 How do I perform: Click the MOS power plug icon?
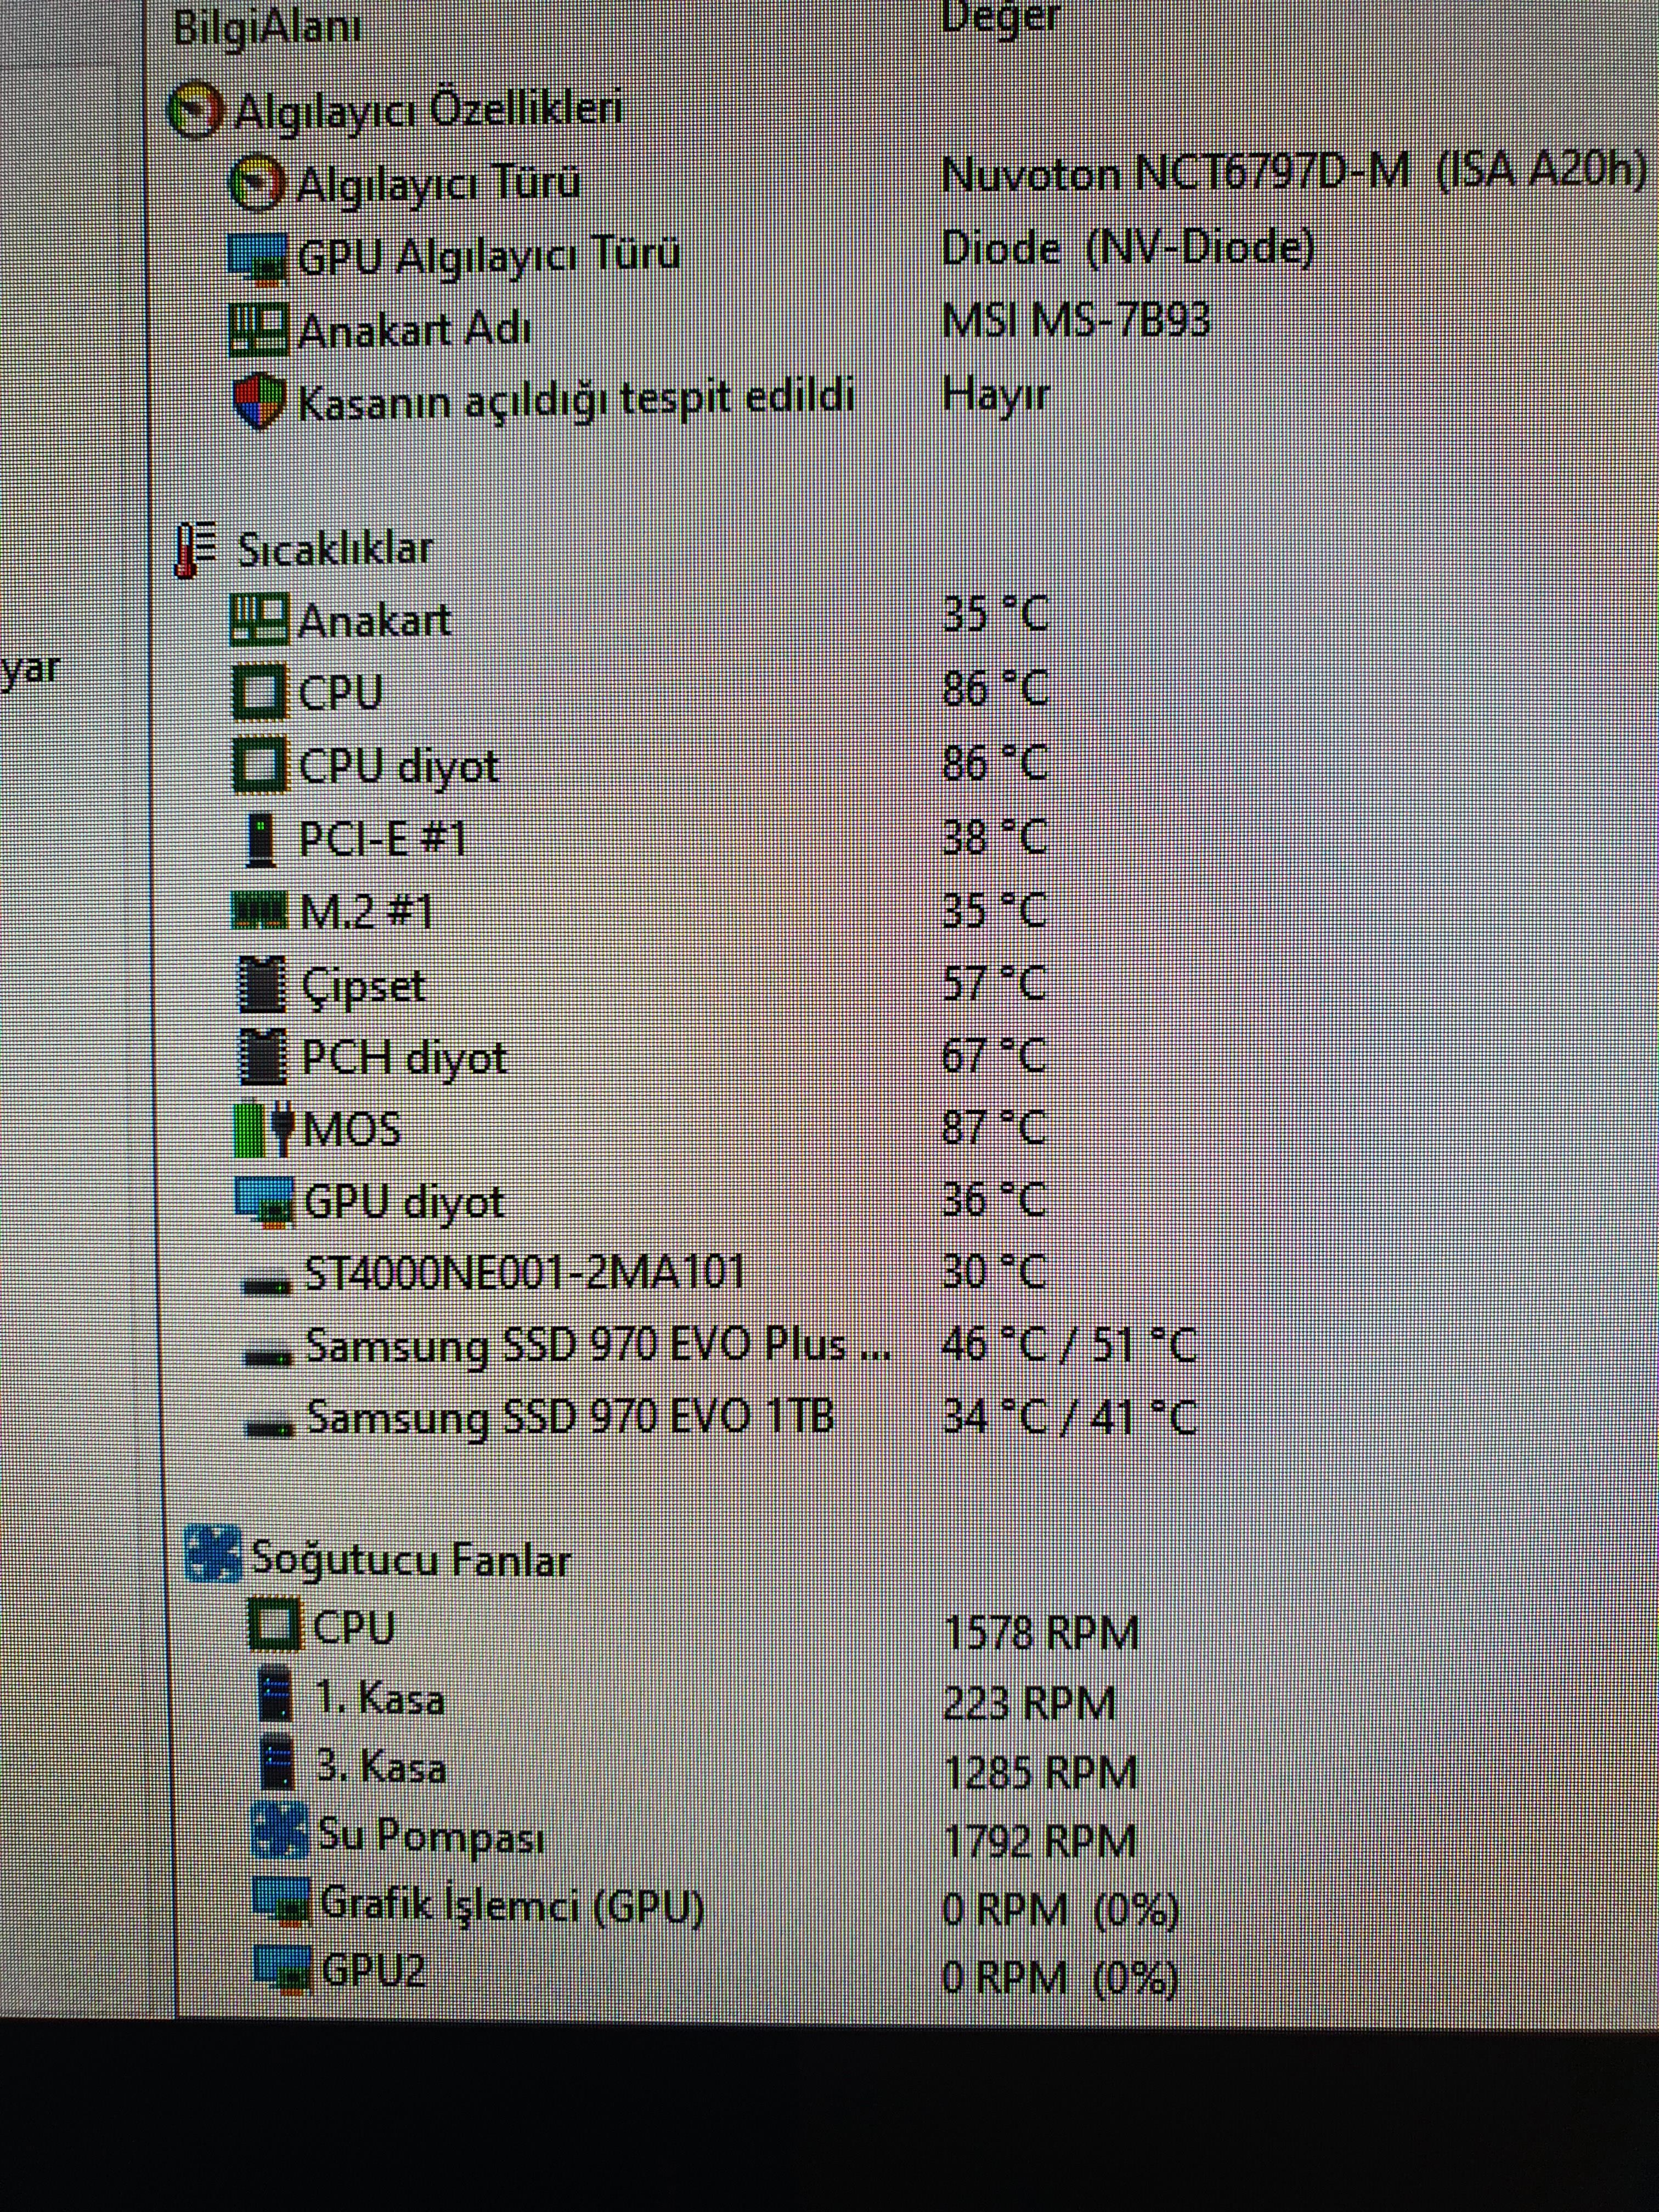264,1130
